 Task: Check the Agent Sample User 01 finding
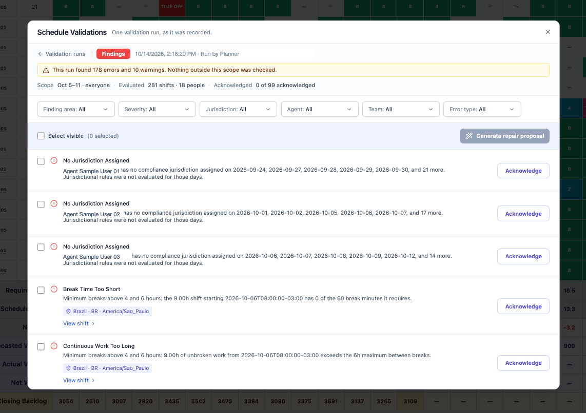pos(41,161)
